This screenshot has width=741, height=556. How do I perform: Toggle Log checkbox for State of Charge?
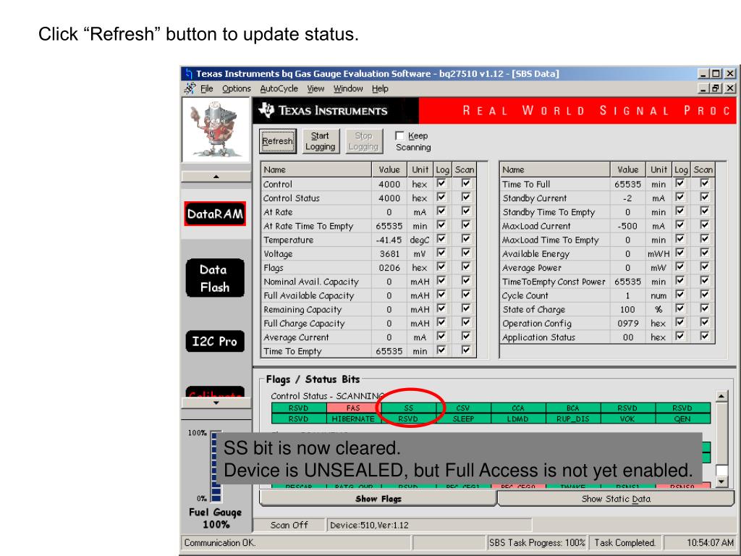point(680,308)
